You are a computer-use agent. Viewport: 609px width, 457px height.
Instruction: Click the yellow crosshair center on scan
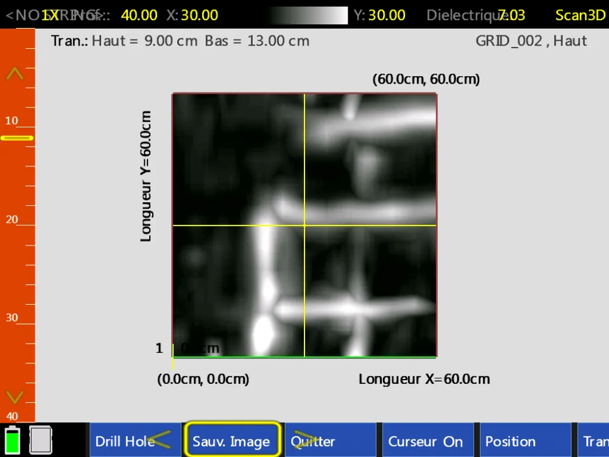[x=304, y=225]
